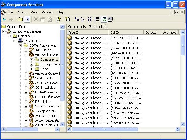The width and height of the screenshot is (187, 140).
Task: Sort by the Activated column header
Action: [x=170, y=33]
